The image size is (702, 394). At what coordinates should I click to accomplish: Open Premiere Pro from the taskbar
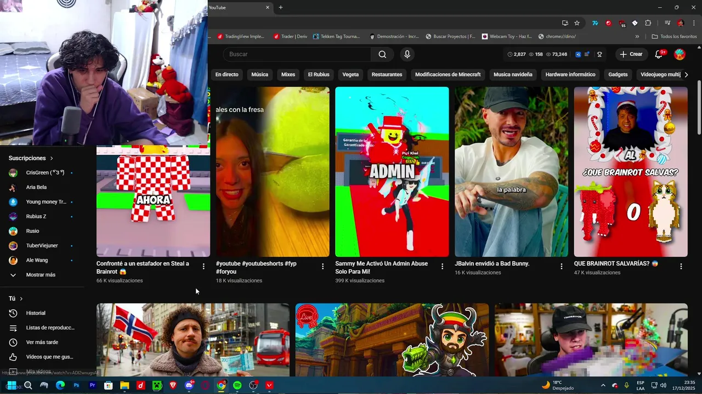click(92, 385)
